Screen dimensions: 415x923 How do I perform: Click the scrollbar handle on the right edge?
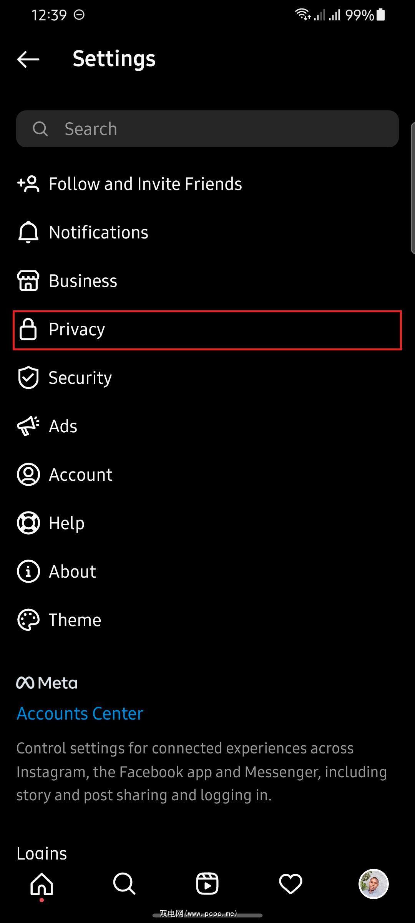[x=413, y=188]
